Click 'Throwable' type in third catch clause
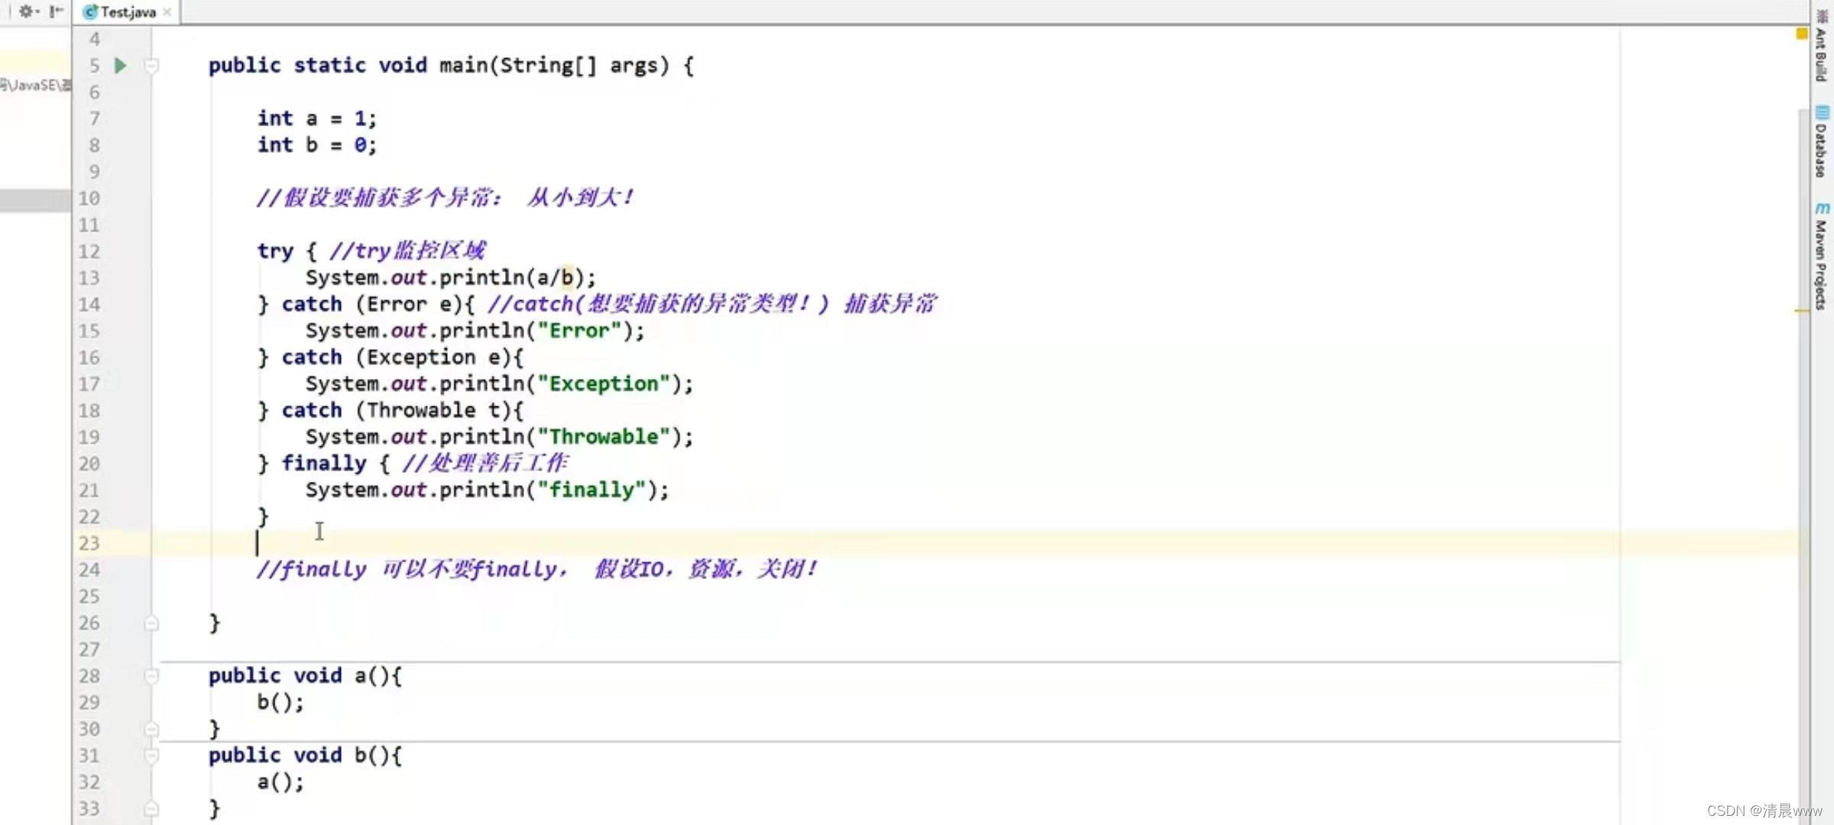1834x825 pixels. pos(421,410)
